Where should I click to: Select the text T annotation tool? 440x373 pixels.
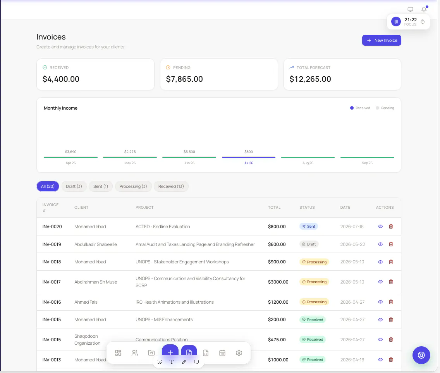(x=172, y=362)
